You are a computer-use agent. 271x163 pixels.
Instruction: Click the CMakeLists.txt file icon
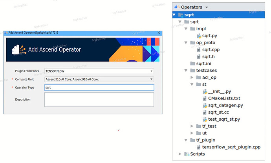click(x=205, y=98)
